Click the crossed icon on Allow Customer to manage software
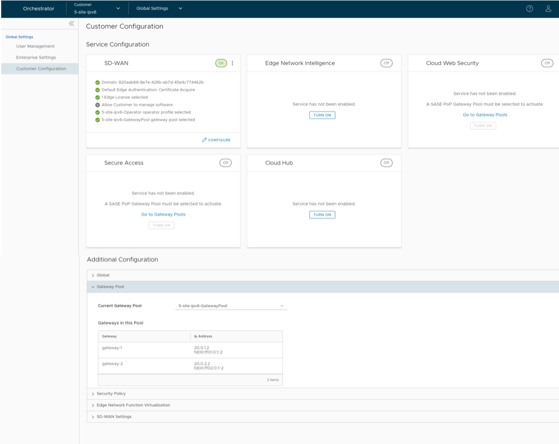 98,104
